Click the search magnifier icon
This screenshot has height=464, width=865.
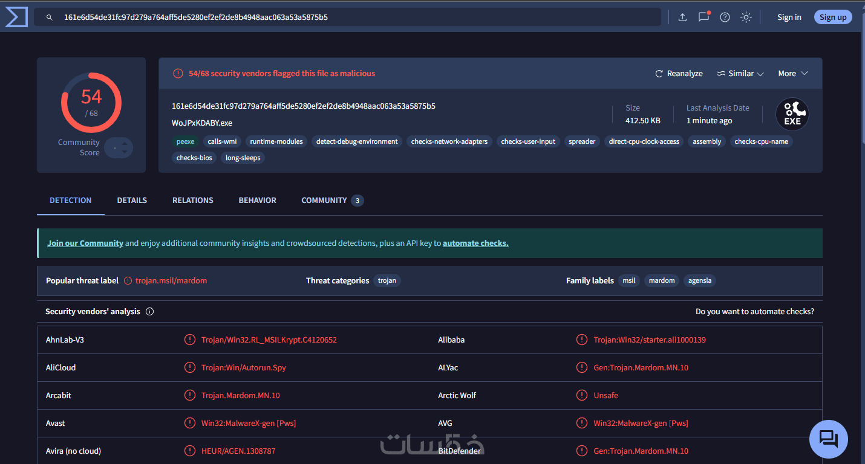(50, 18)
